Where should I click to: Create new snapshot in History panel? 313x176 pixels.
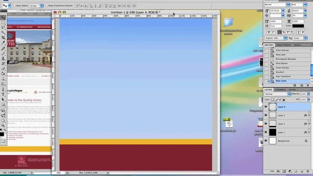[302, 85]
